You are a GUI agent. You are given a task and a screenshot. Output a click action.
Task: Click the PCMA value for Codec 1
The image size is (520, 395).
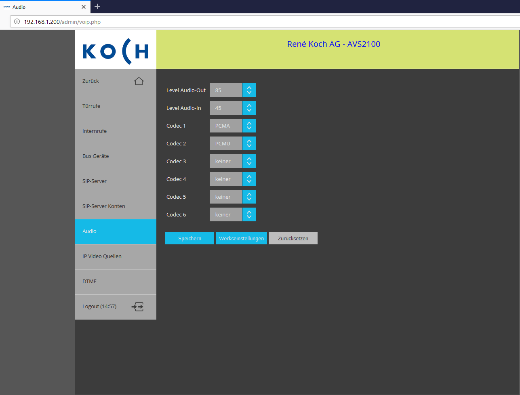point(226,126)
